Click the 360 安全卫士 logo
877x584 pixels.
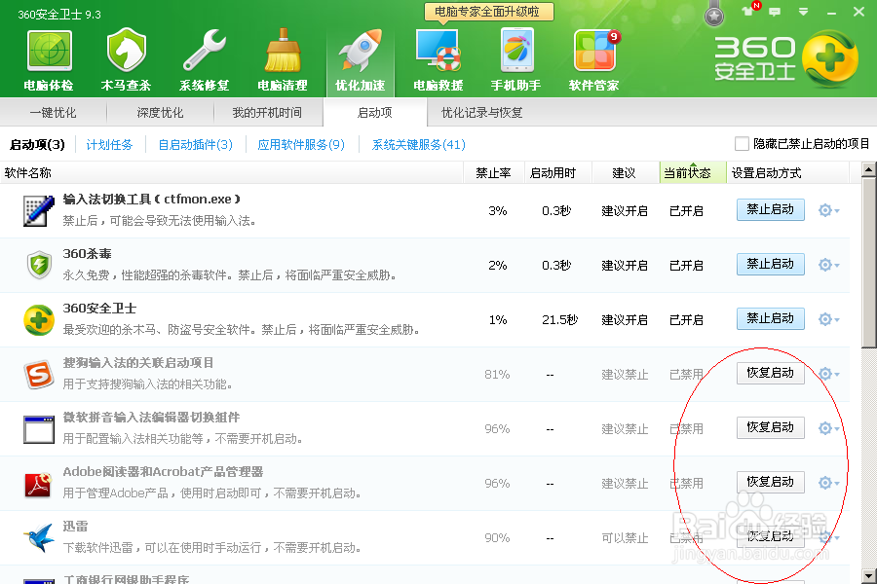click(x=786, y=58)
